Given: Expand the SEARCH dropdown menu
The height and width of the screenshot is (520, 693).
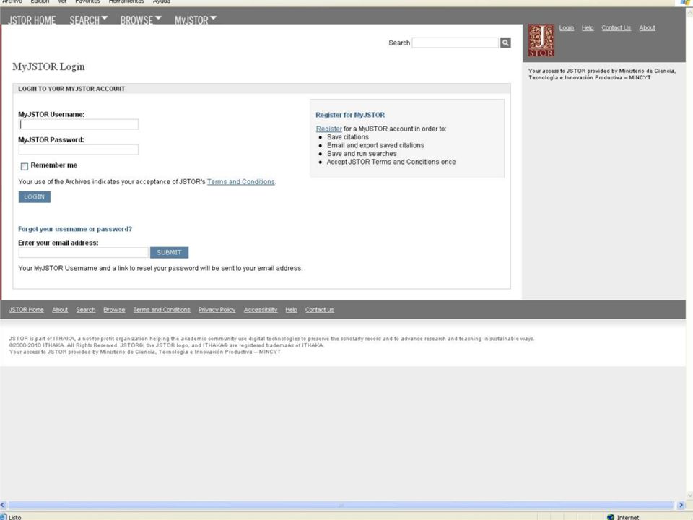Looking at the screenshot, I should (x=88, y=20).
